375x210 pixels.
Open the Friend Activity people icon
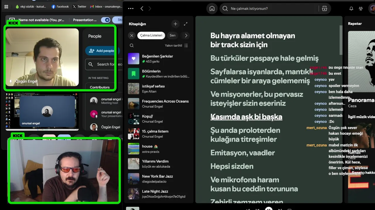(x=361, y=8)
